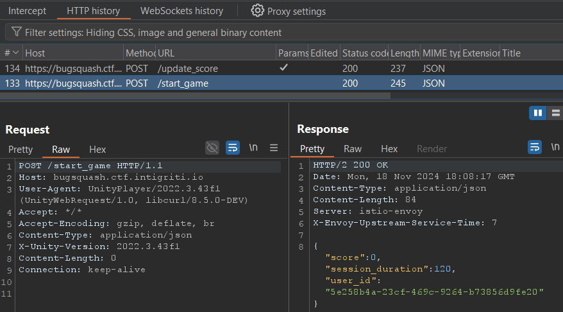Viewport: 563px width, 312px height.
Task: Toggle line wrap icon in Request panel
Action: [x=233, y=148]
